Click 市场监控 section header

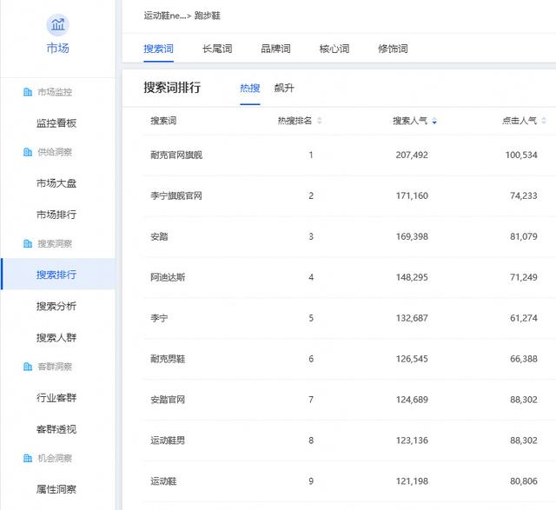coord(55,92)
